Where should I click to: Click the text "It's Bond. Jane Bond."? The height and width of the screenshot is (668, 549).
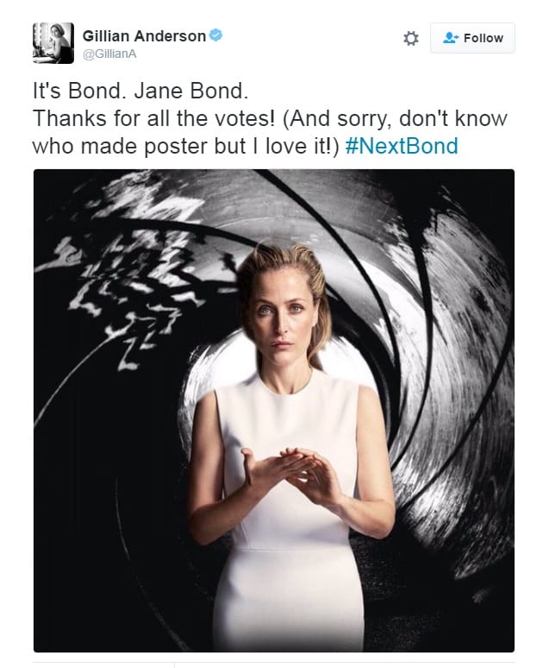[140, 91]
